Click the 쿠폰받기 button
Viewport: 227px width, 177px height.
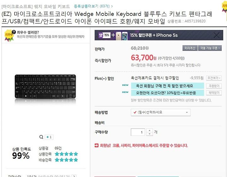tap(214, 86)
